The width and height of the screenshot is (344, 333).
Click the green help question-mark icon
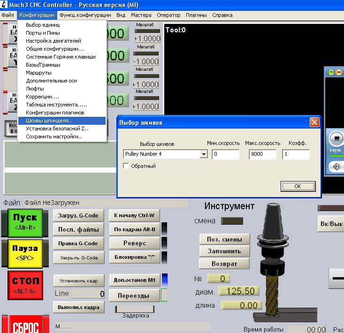tap(331, 72)
